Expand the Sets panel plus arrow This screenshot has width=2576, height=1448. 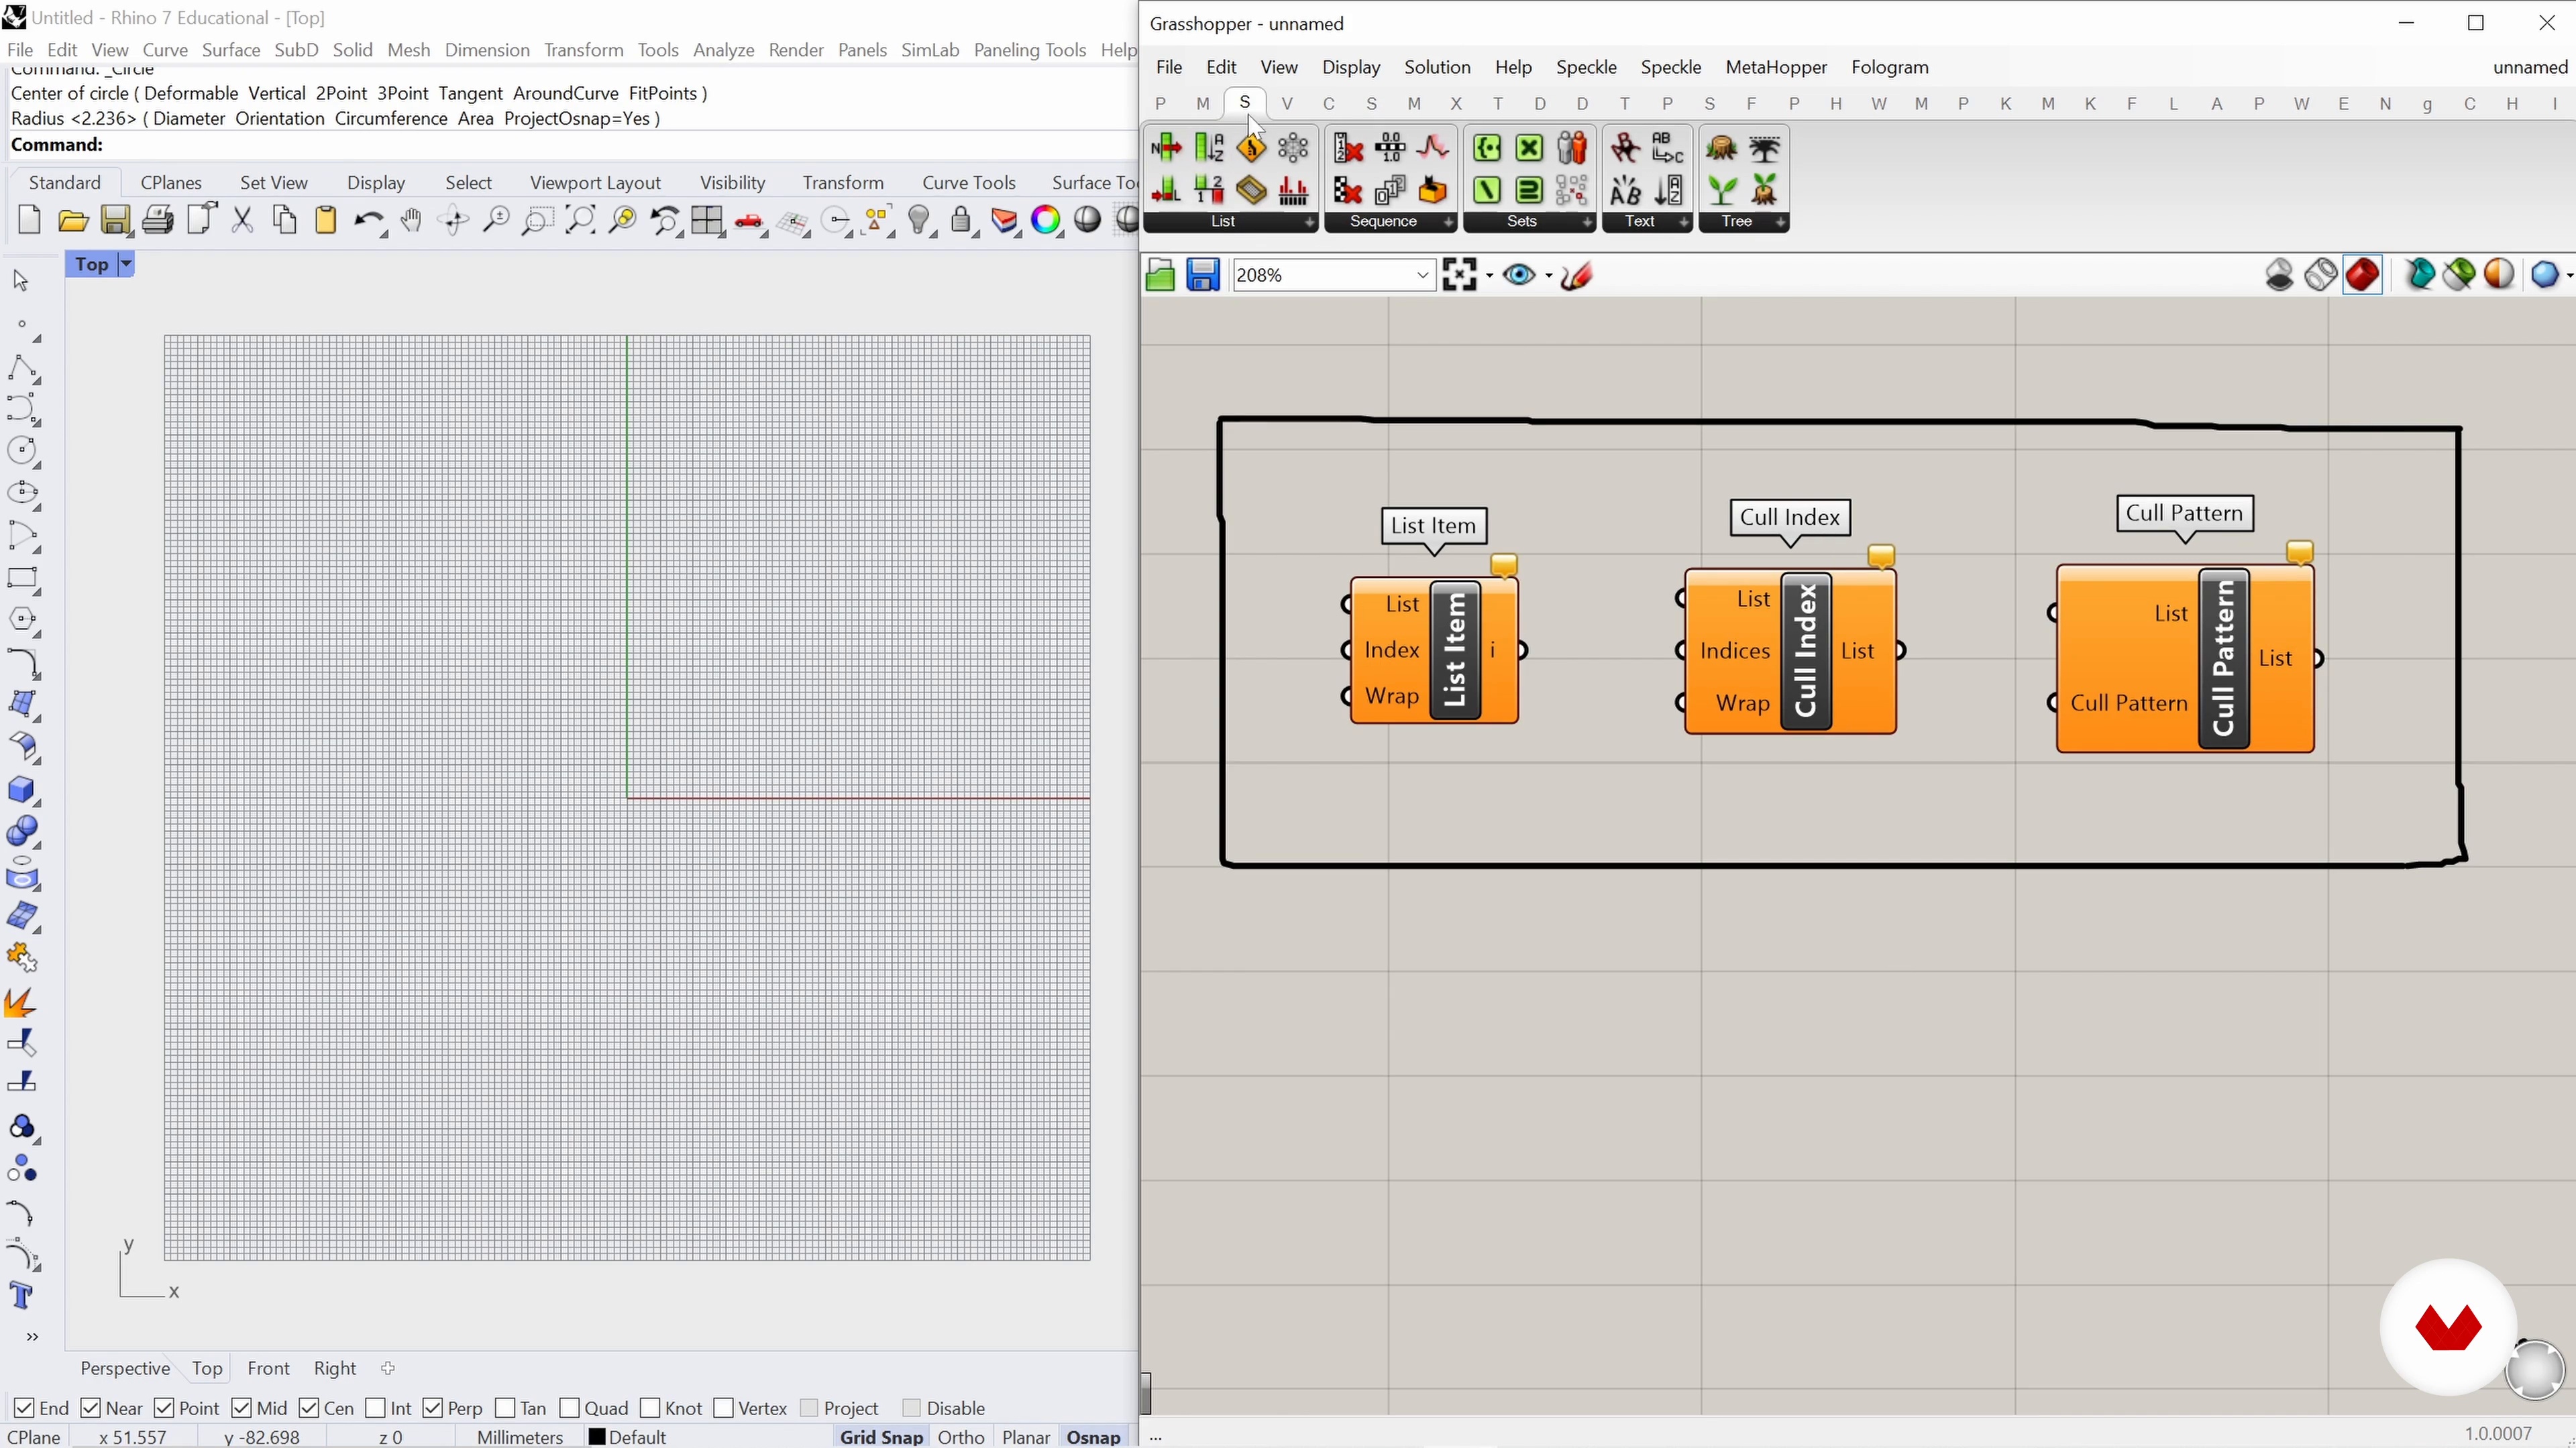[1587, 222]
